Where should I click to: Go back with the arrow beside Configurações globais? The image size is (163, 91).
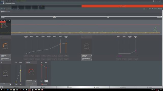tap(1, 3)
